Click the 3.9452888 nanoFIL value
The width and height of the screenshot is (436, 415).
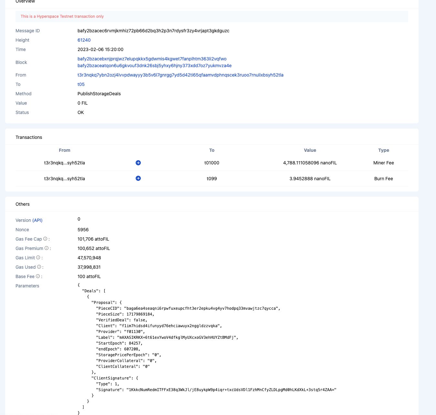(x=310, y=179)
